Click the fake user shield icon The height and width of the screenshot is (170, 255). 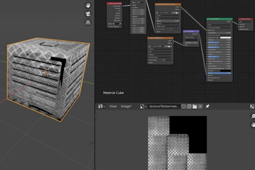(x=184, y=106)
